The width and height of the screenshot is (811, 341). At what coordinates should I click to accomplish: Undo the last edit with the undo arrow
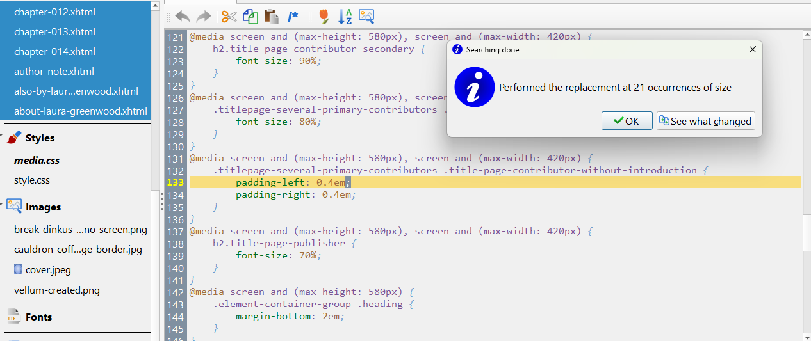pyautogui.click(x=183, y=17)
